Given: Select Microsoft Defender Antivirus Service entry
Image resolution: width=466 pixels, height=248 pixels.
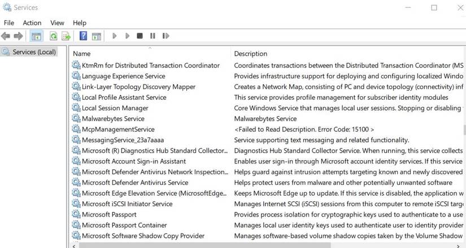Looking at the screenshot, I should pos(135,183).
